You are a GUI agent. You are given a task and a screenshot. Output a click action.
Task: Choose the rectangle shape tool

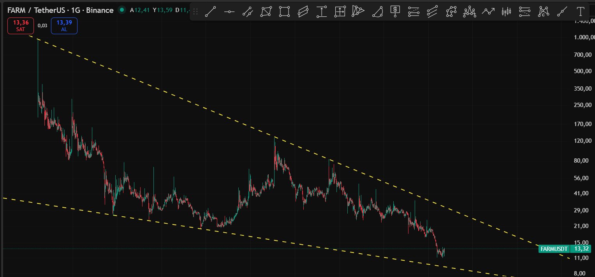[x=284, y=12]
